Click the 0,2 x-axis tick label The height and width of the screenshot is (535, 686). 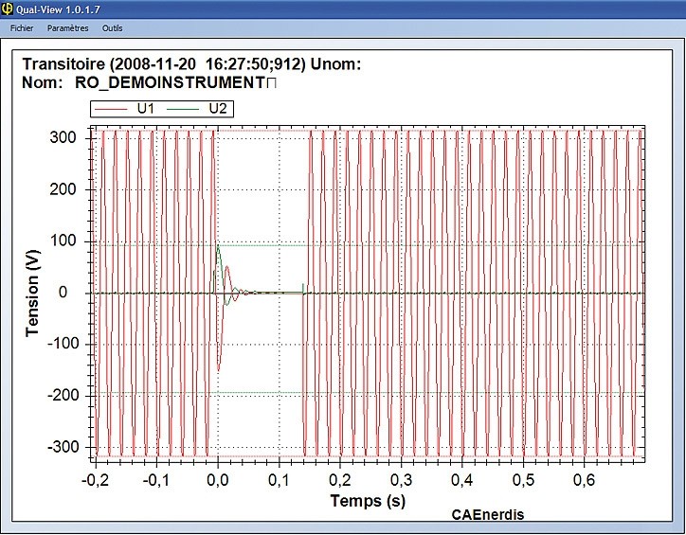(340, 480)
